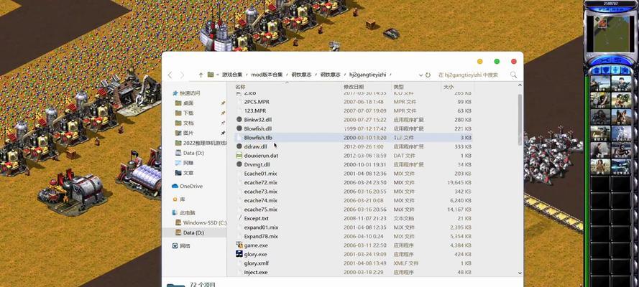Click the pin icon beside 下载

(x=223, y=113)
